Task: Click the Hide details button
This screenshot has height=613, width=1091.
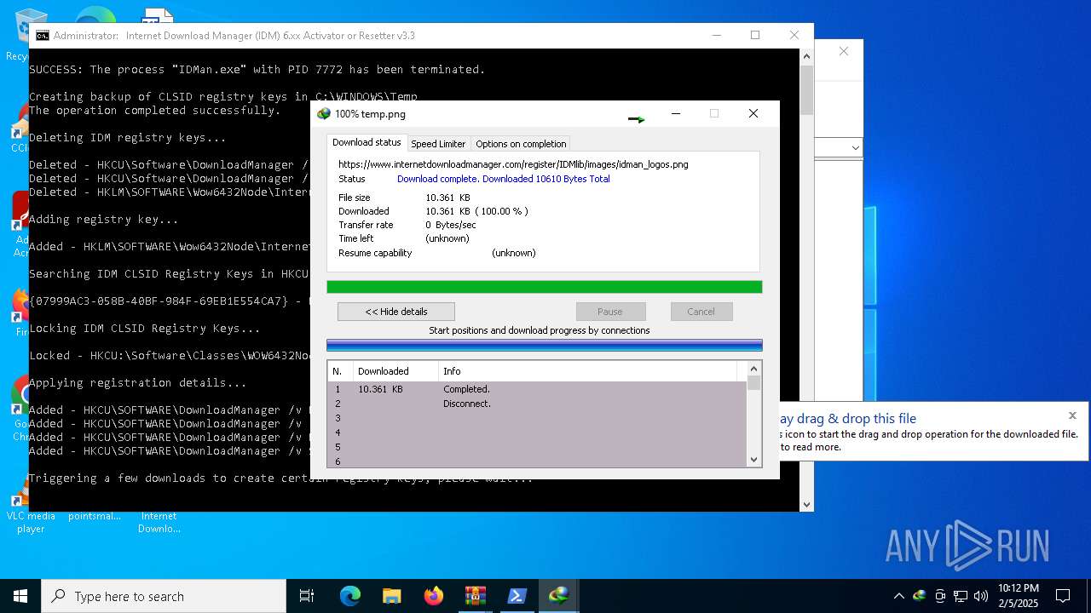Action: pos(396,312)
